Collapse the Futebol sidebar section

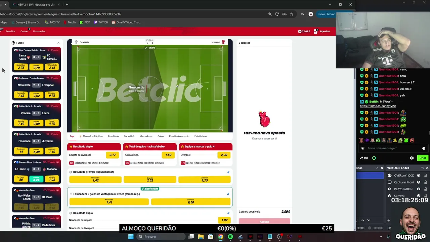(x=58, y=43)
